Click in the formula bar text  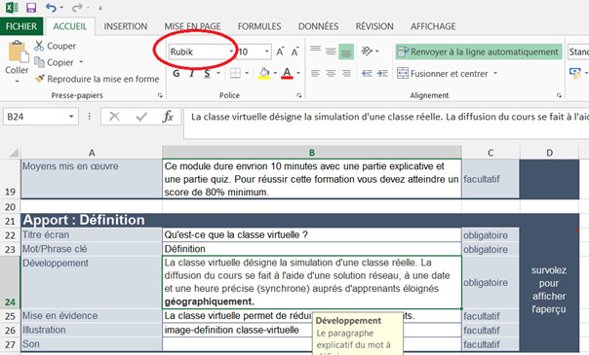pyautogui.click(x=389, y=117)
